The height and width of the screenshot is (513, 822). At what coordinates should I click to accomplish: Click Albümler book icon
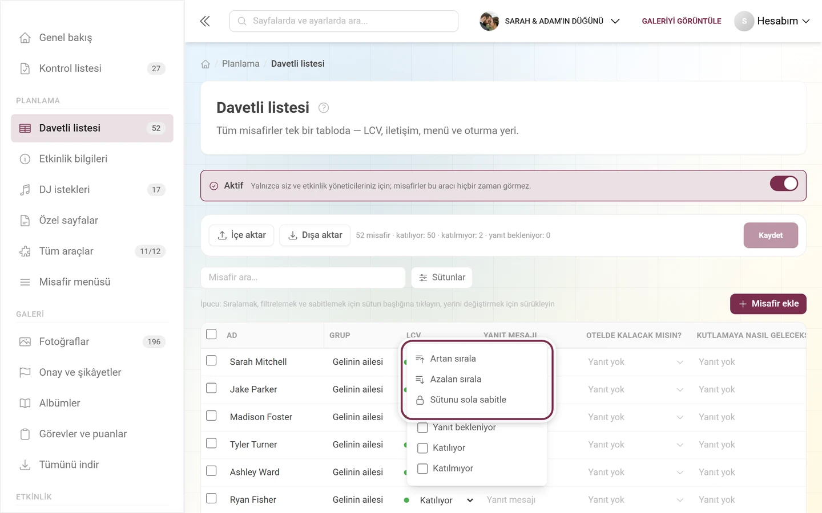pyautogui.click(x=25, y=404)
